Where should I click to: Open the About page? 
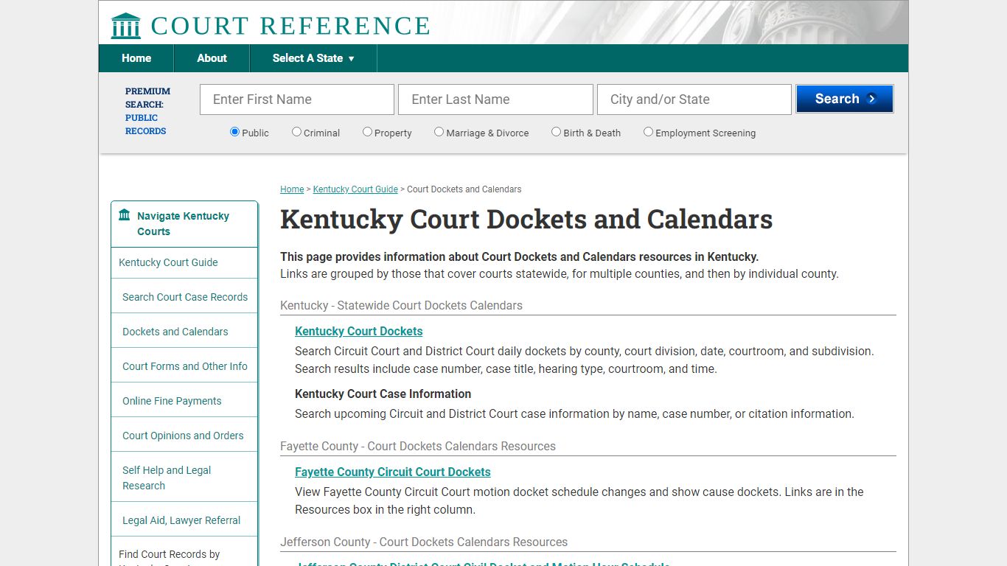pos(212,58)
